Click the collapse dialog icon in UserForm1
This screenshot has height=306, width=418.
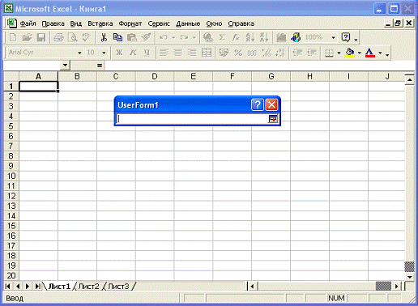point(273,119)
